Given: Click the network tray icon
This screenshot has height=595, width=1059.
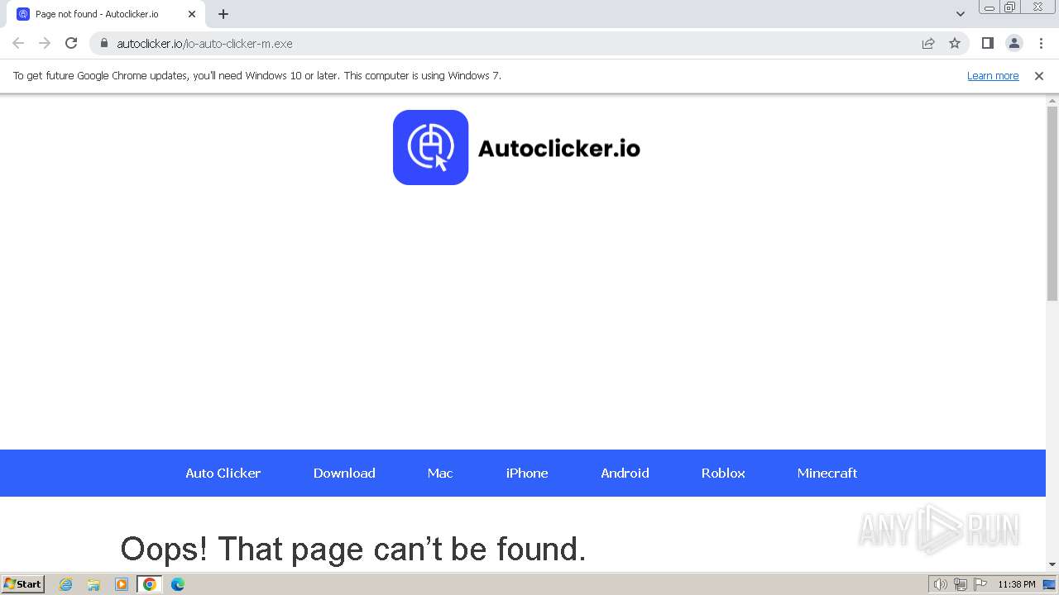Looking at the screenshot, I should (x=961, y=584).
